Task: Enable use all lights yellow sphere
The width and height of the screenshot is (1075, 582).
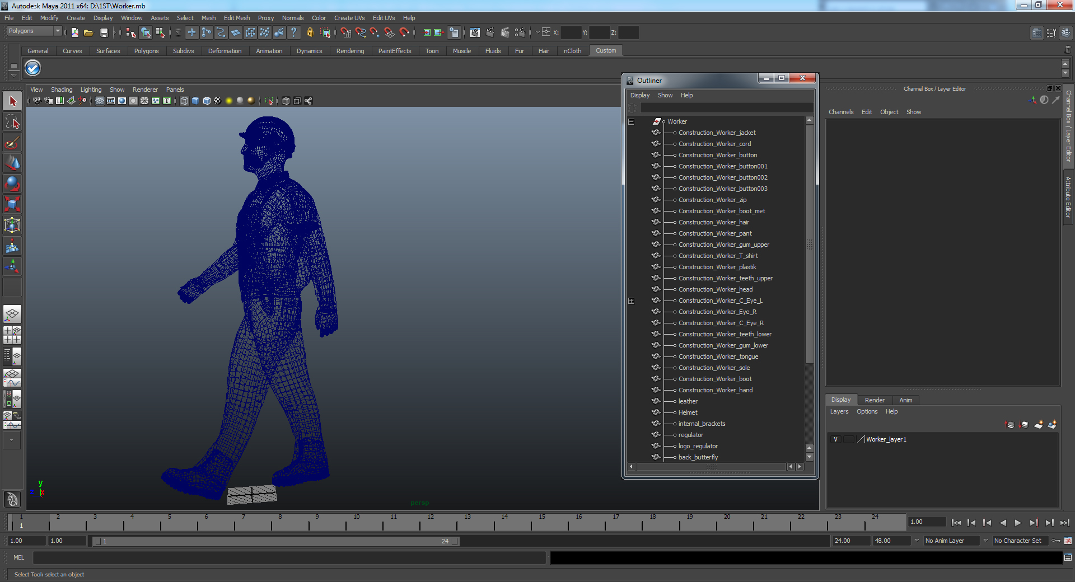Action: (x=229, y=101)
